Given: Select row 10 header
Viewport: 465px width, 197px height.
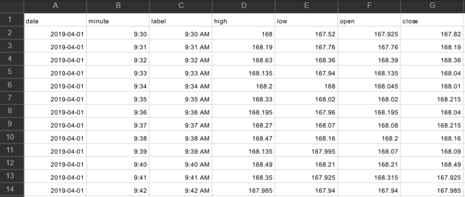Looking at the screenshot, I should click(12, 137).
